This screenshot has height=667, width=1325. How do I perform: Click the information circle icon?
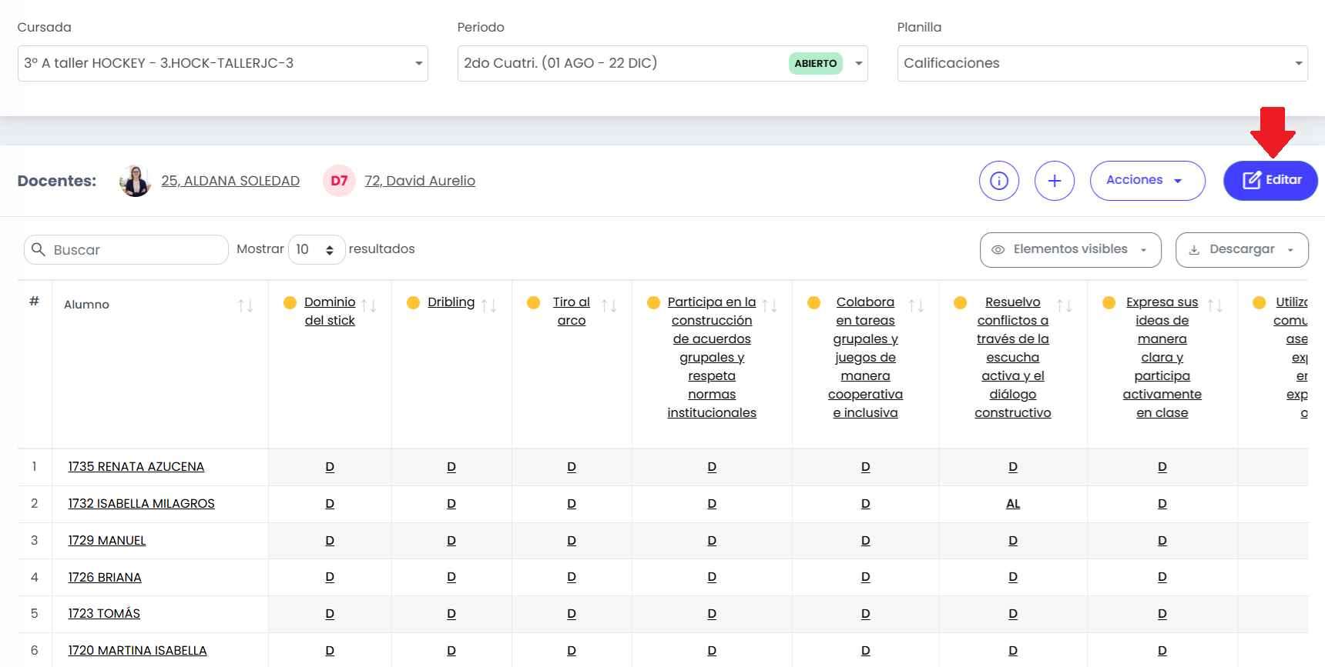(x=999, y=181)
